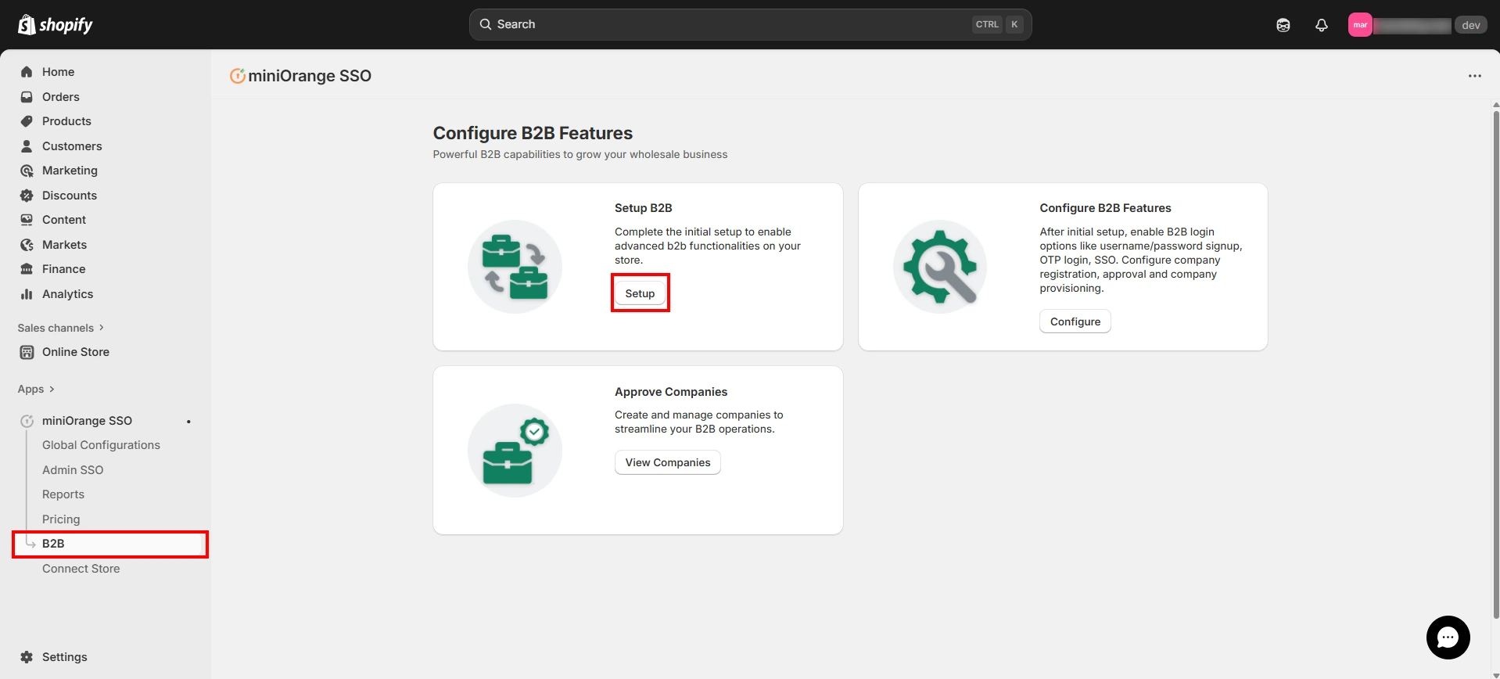
Task: Click the Analytics bar chart icon
Action: 27,294
